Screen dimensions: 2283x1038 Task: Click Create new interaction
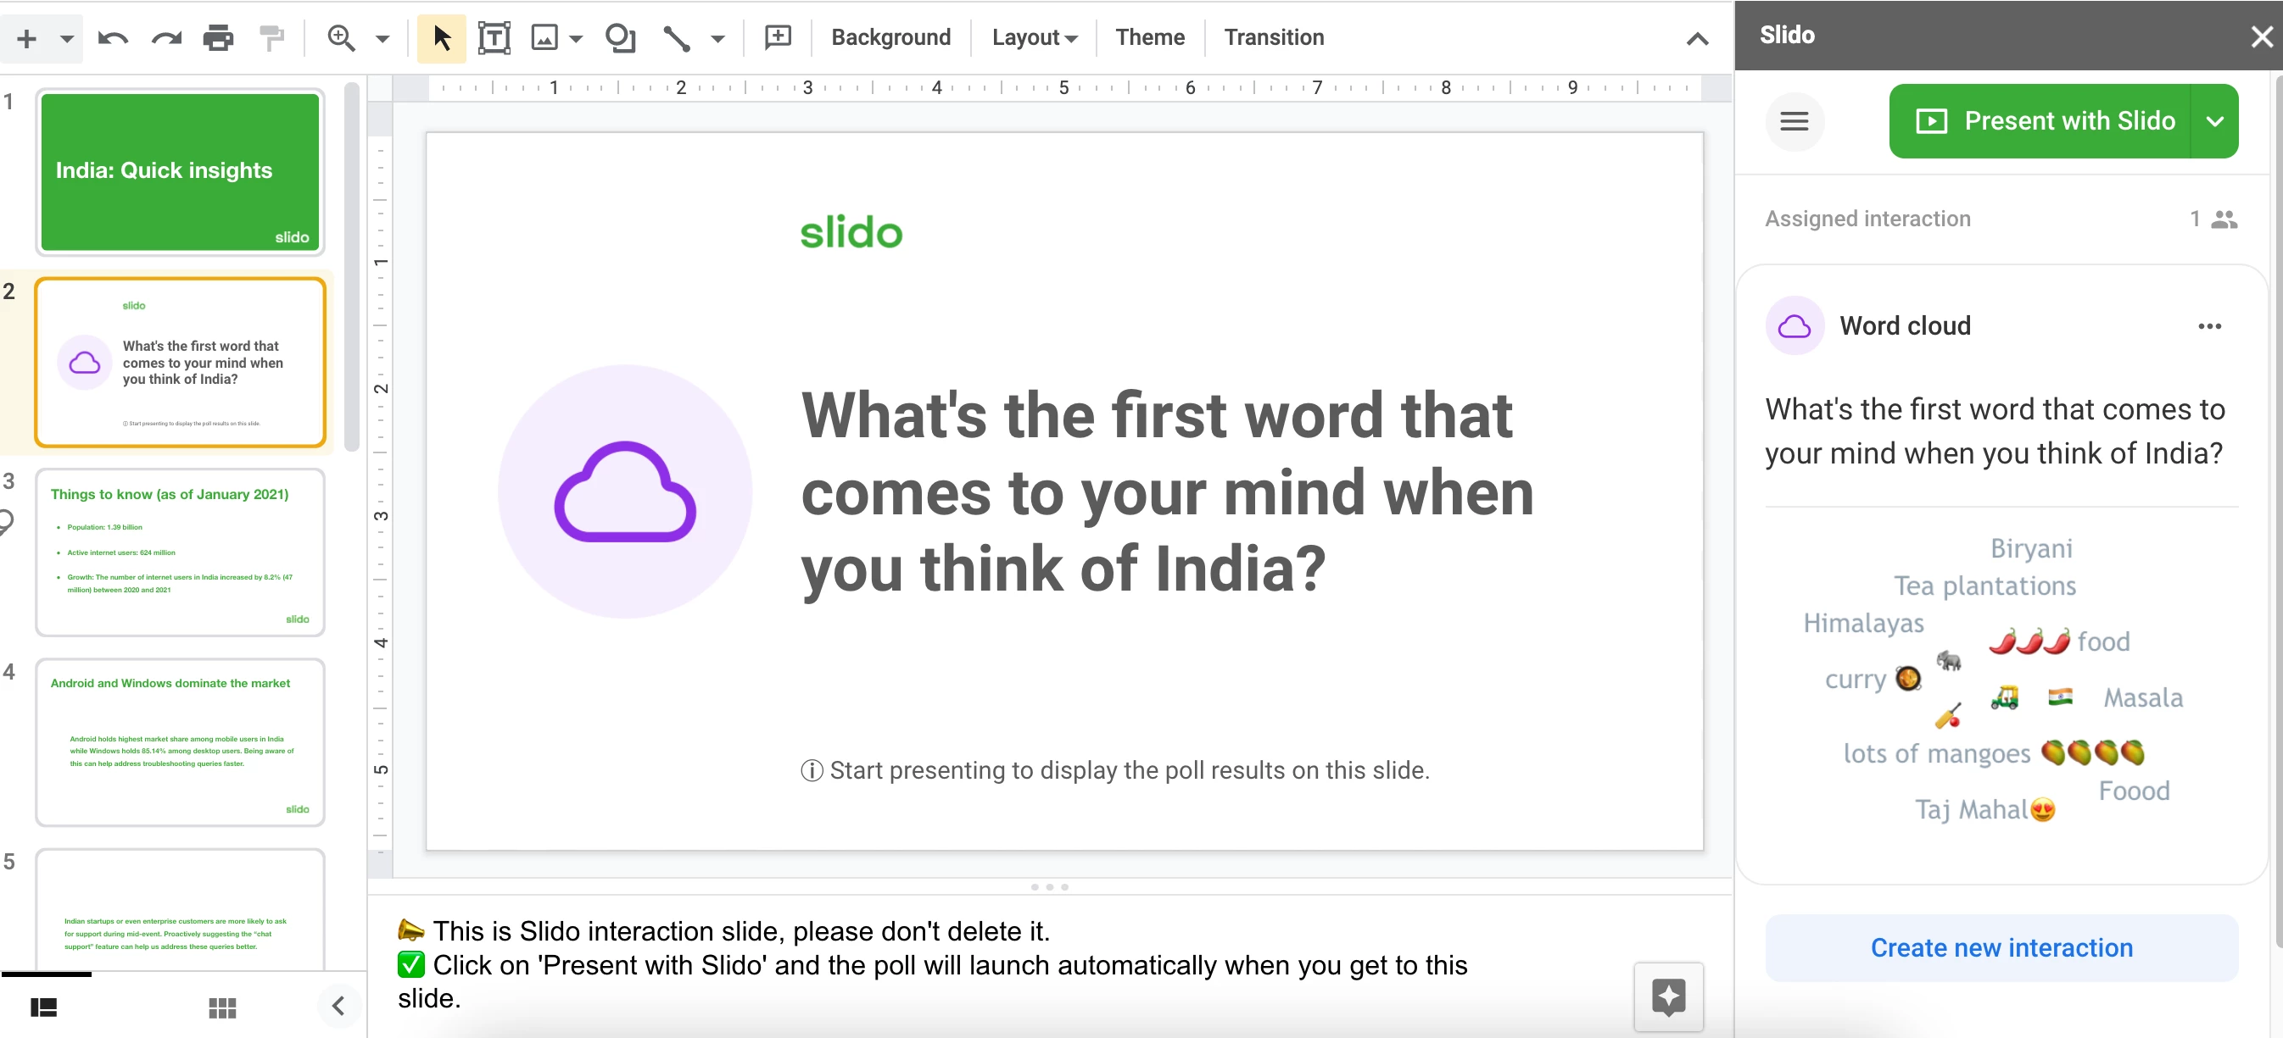click(x=2002, y=946)
